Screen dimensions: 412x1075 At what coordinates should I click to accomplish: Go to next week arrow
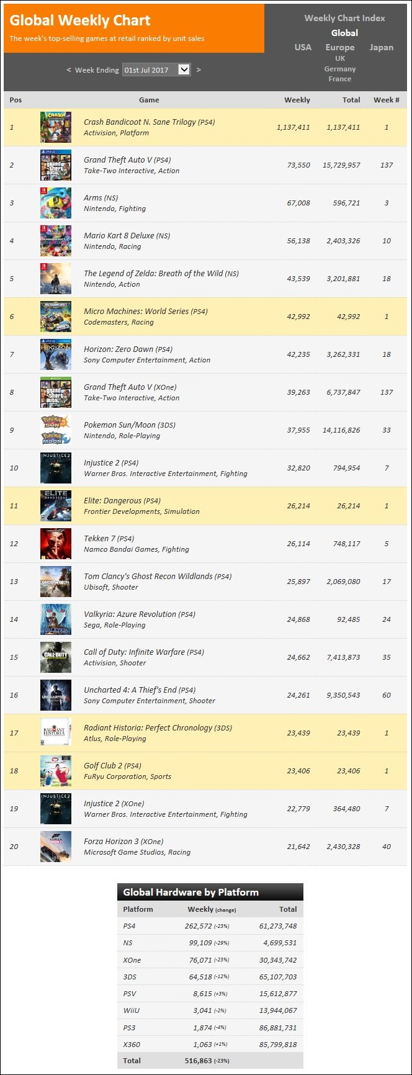pos(199,70)
